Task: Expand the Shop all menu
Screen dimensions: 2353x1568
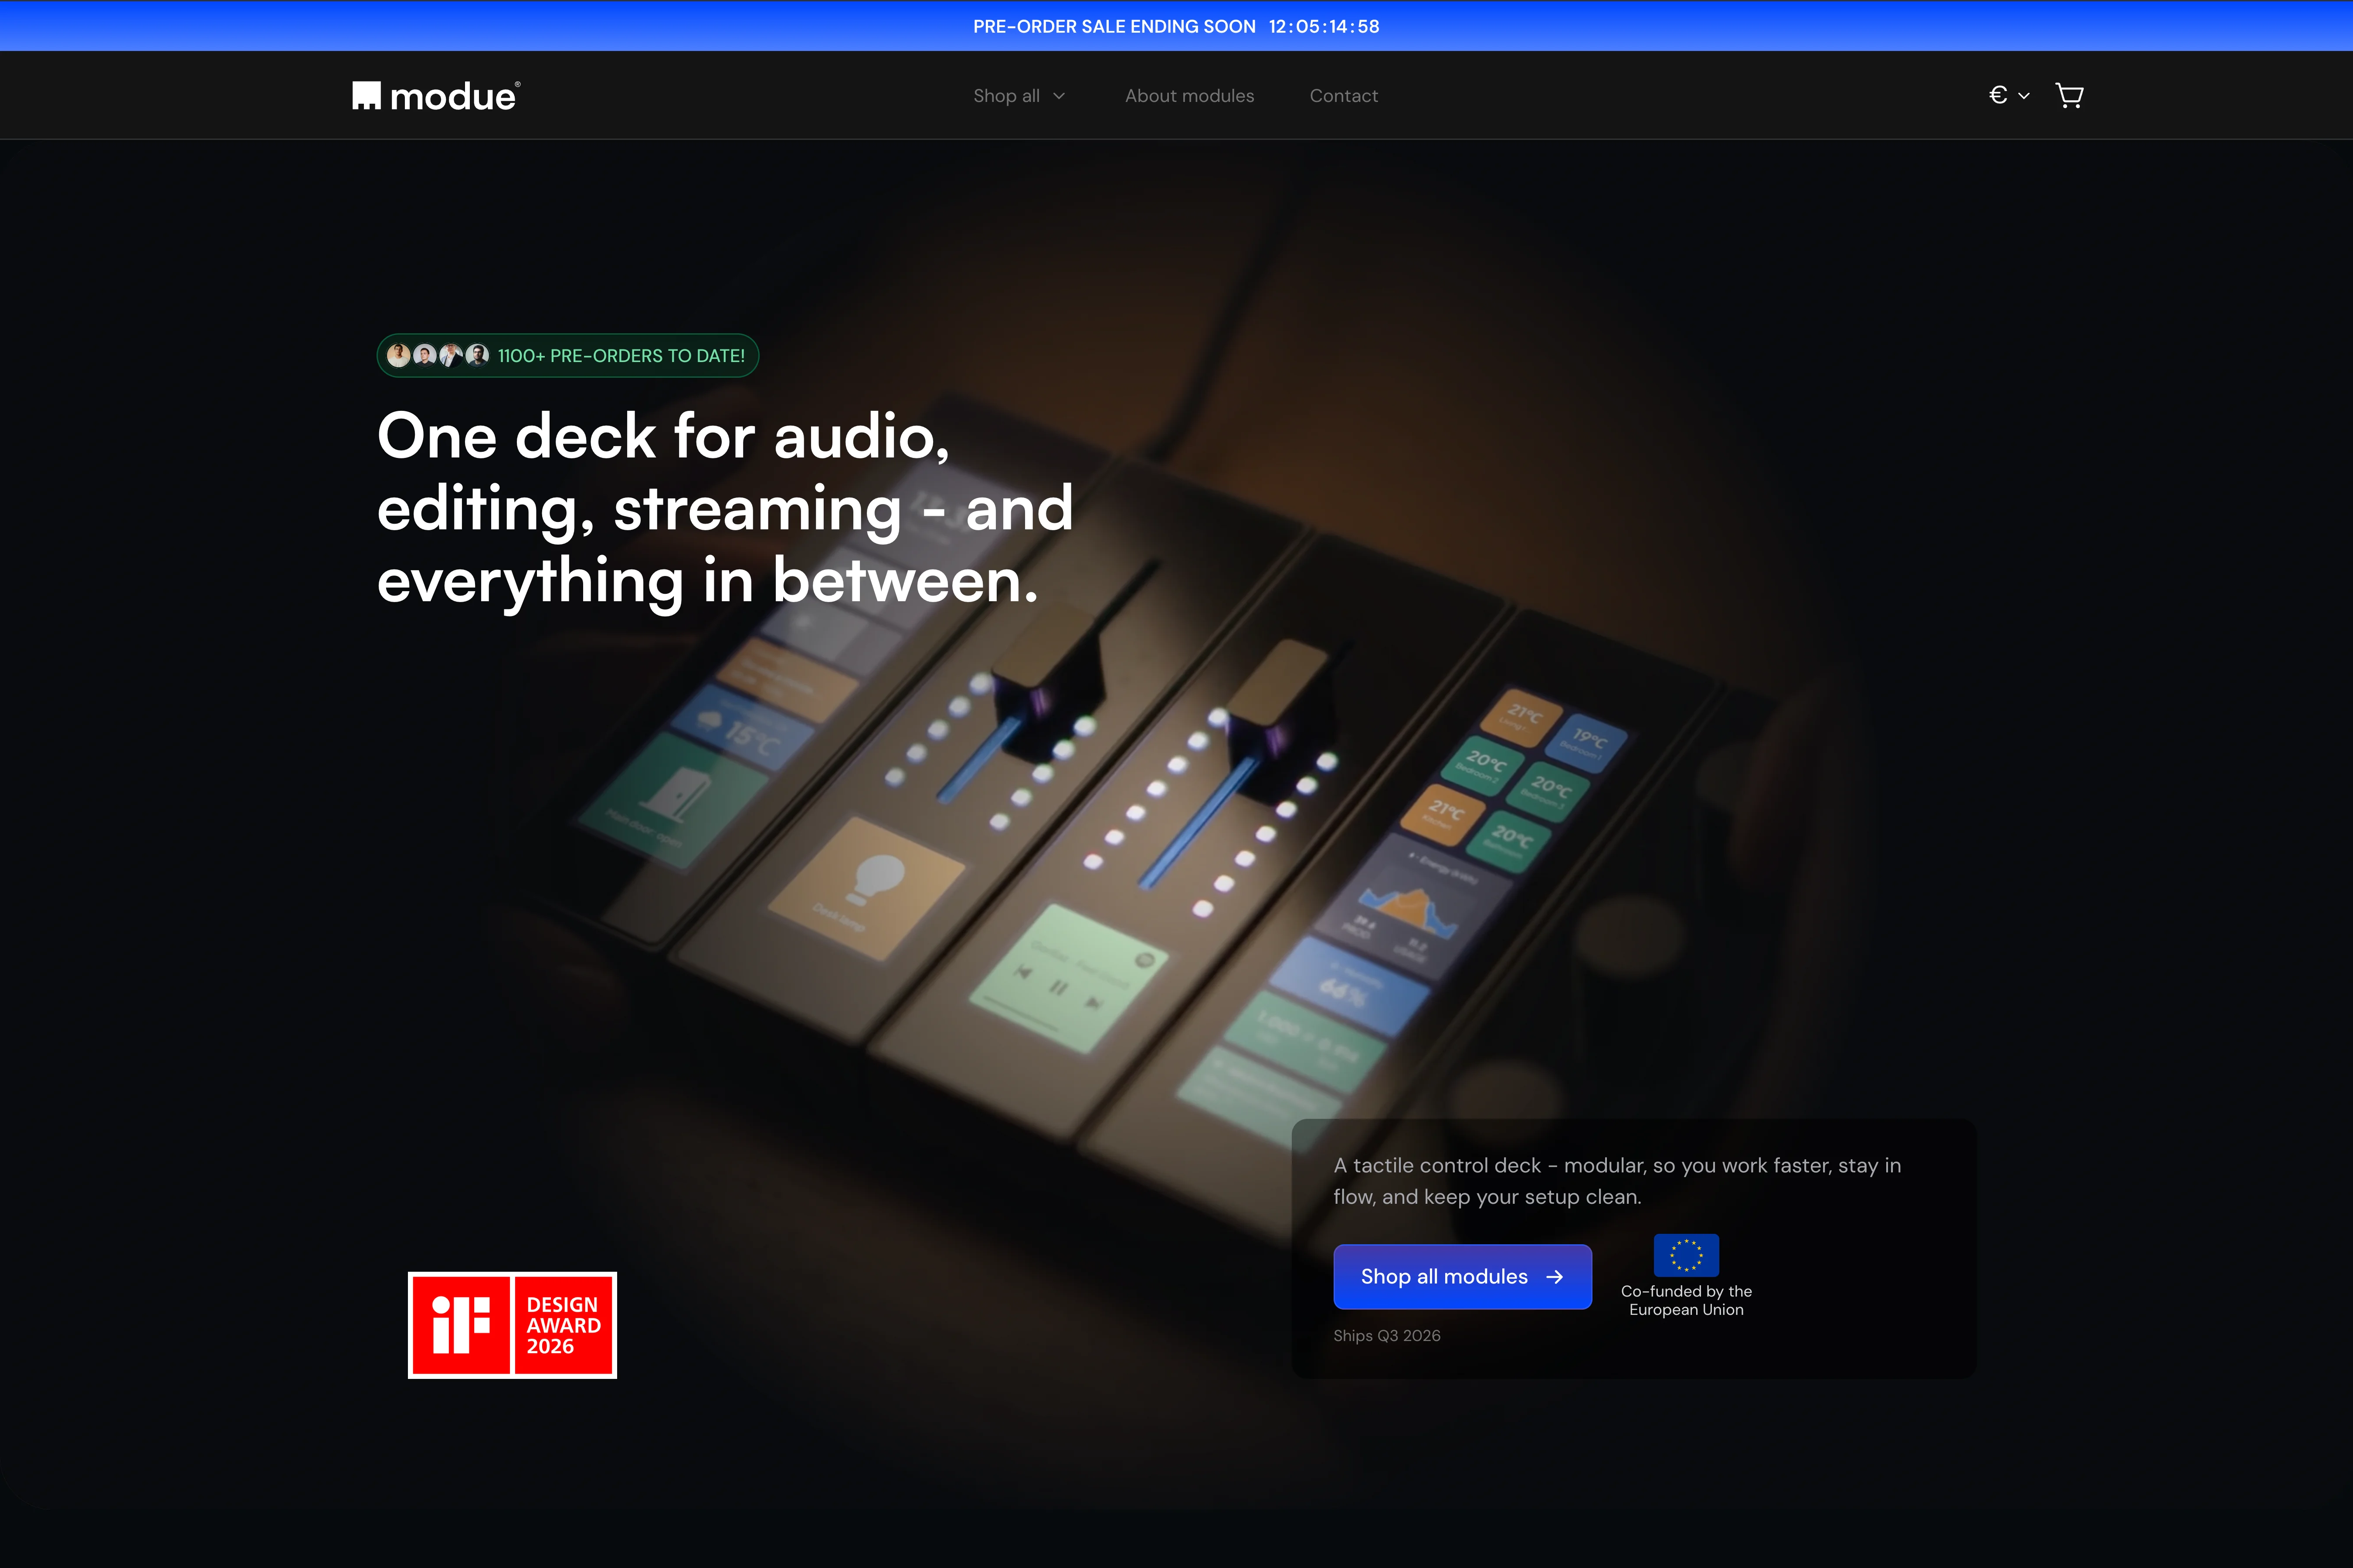Action: pos(1019,96)
